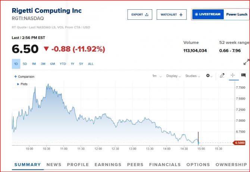The width and height of the screenshot is (250, 172).
Task: Select the pencil drawing tool
Action: [x=222, y=76]
